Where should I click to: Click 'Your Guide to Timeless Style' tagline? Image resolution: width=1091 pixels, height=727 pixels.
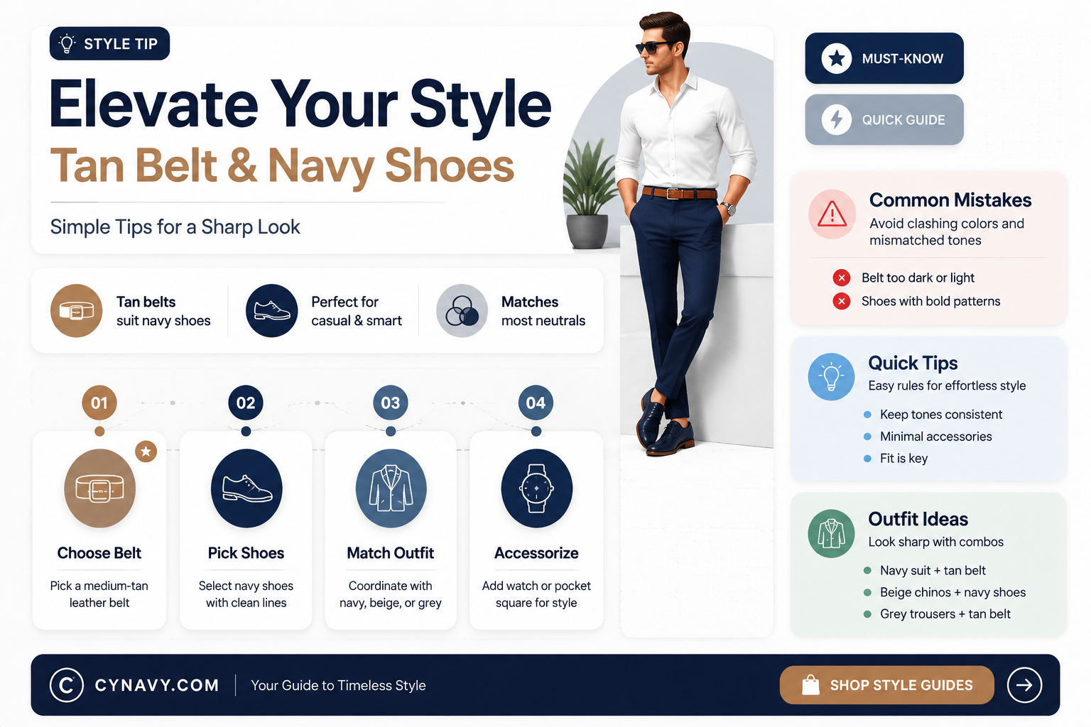click(x=338, y=685)
